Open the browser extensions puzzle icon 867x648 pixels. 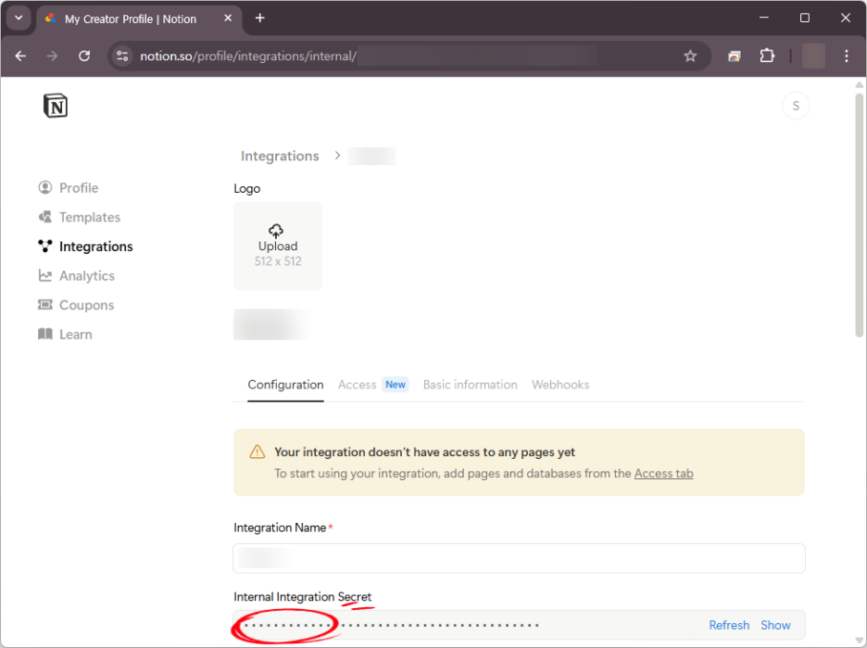[767, 56]
